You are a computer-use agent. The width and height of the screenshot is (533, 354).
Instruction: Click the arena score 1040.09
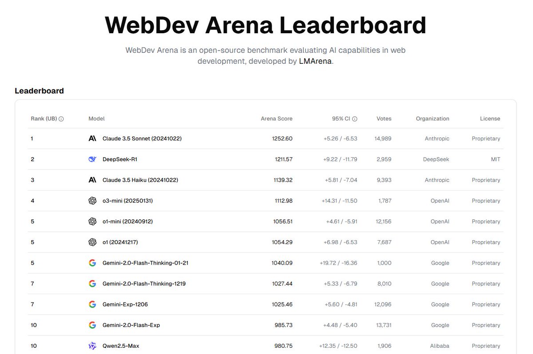point(282,263)
